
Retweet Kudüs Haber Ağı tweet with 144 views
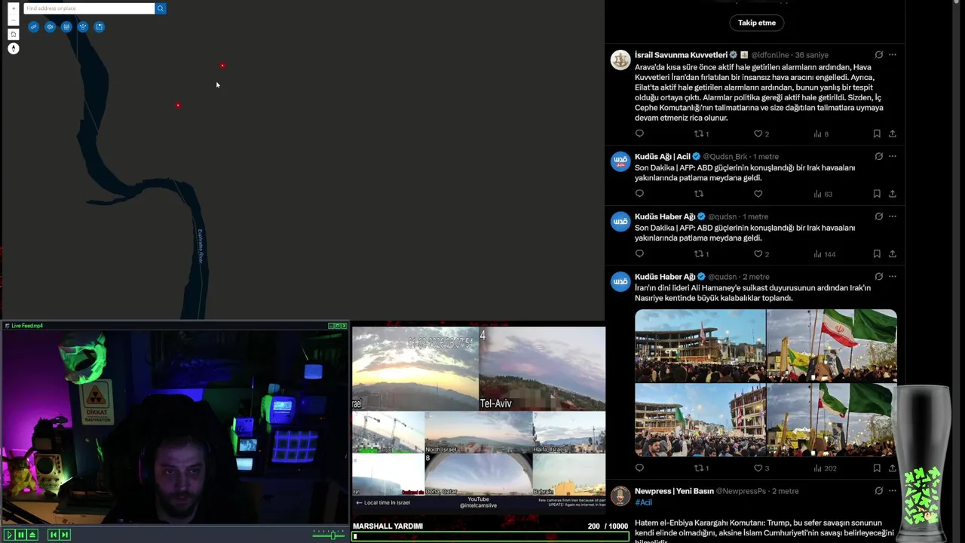tap(698, 254)
